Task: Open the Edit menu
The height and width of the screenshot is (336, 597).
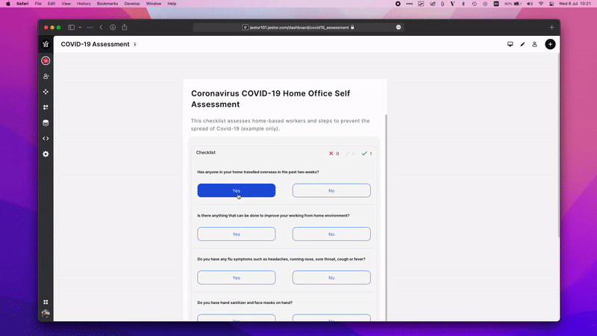Action: click(51, 4)
